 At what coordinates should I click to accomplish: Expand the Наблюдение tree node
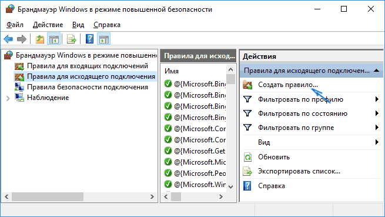point(8,98)
